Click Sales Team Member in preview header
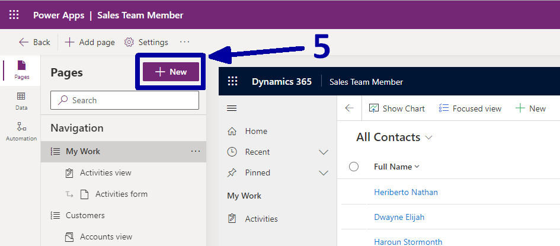Screen dimensions: 560x246 tap(366, 82)
